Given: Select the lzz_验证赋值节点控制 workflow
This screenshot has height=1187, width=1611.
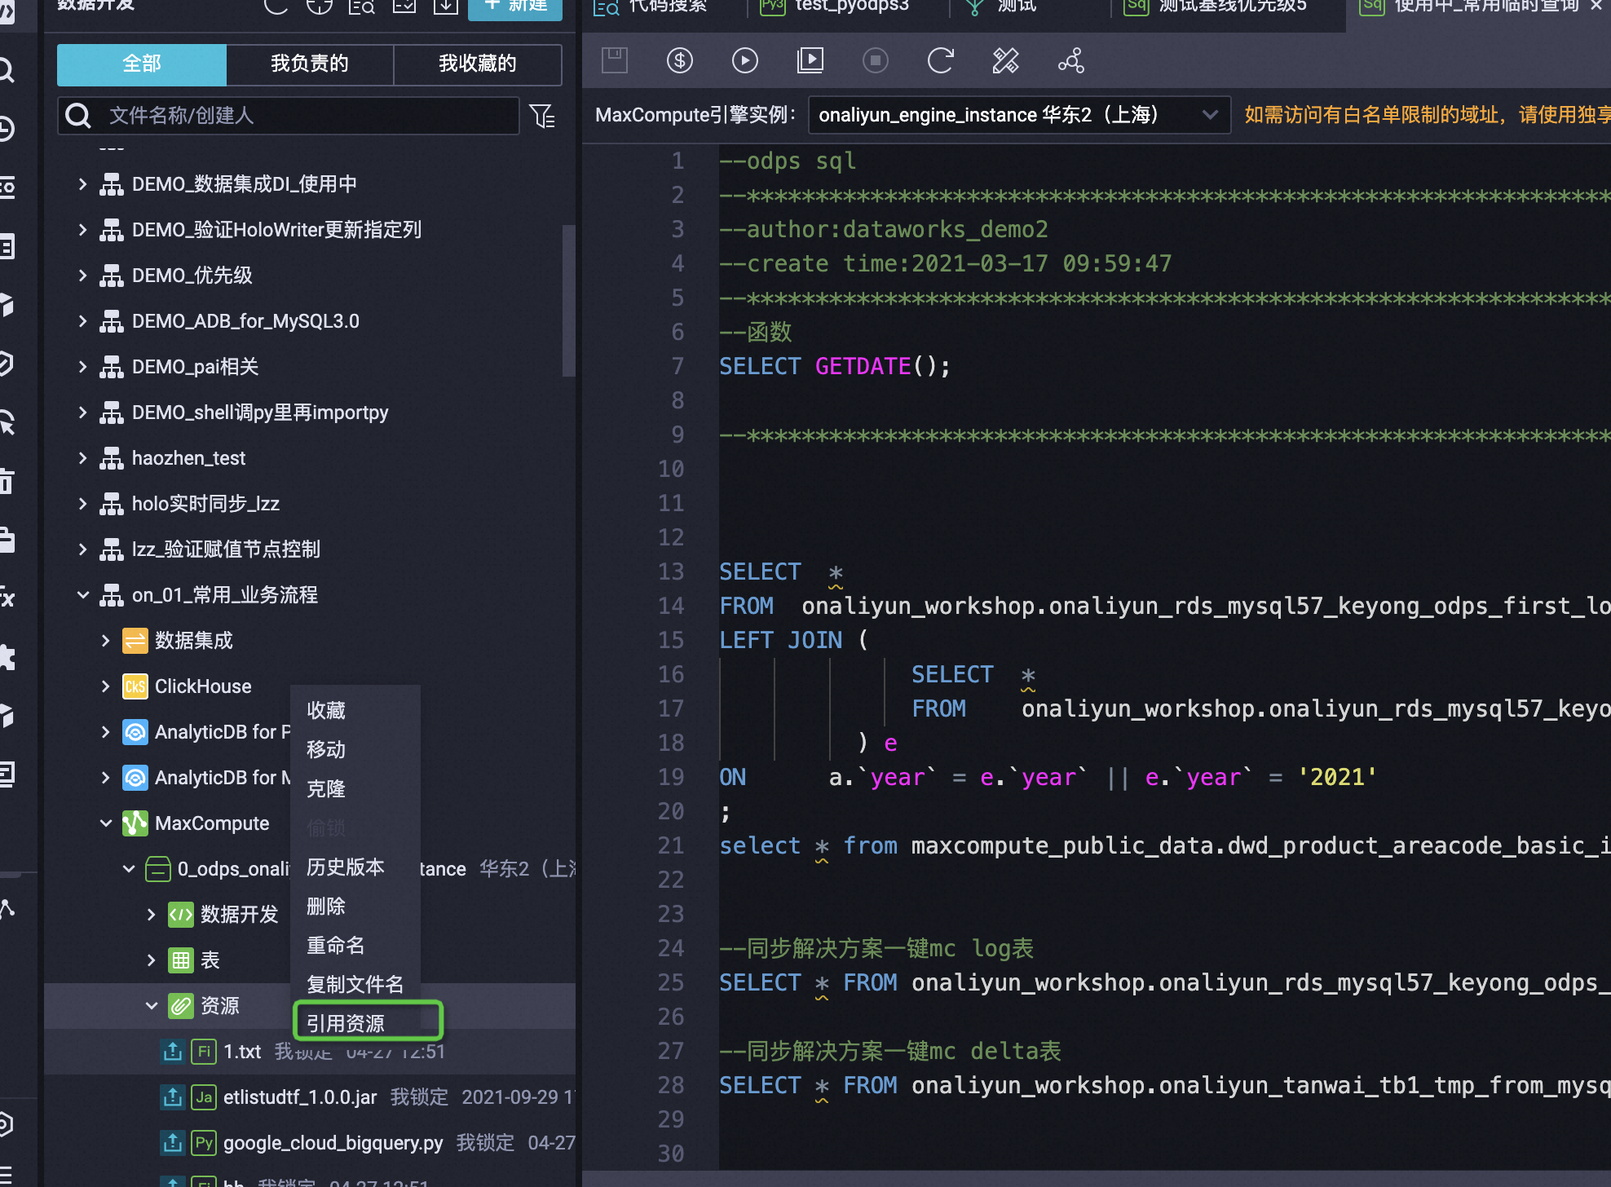Looking at the screenshot, I should click(x=226, y=549).
